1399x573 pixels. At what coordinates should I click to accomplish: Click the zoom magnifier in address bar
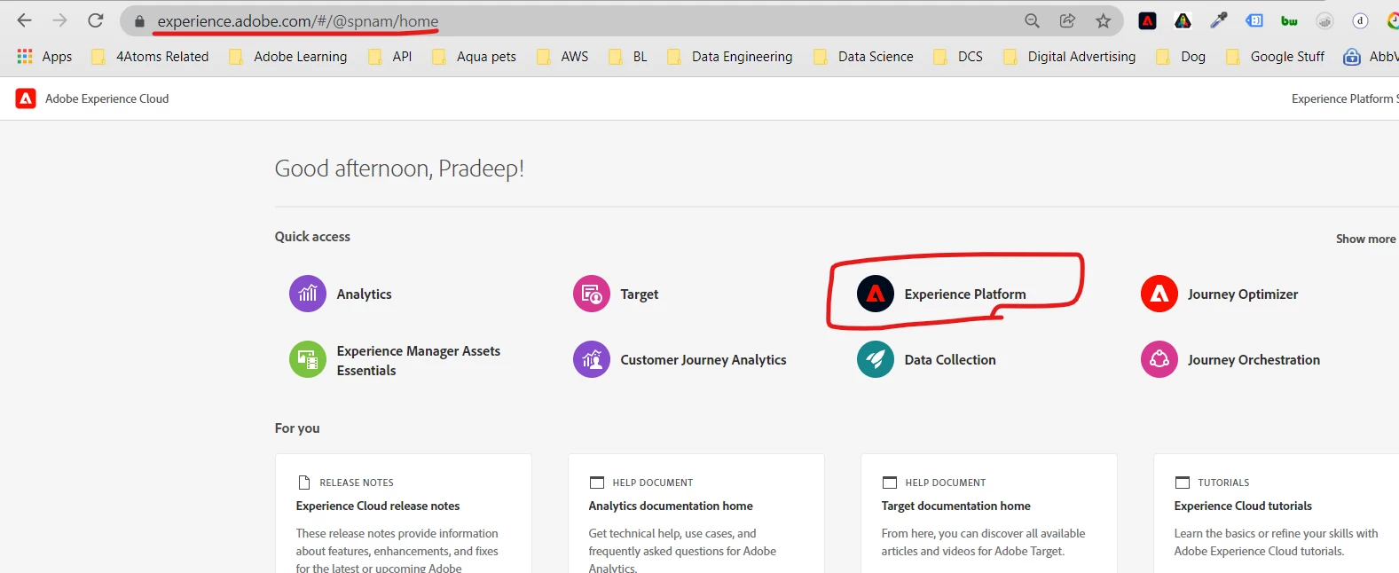coord(1032,20)
